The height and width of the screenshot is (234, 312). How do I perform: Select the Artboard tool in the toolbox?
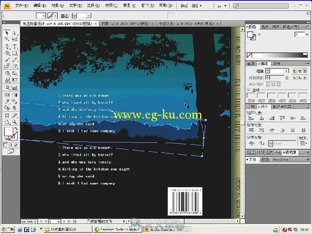click(x=7, y=115)
